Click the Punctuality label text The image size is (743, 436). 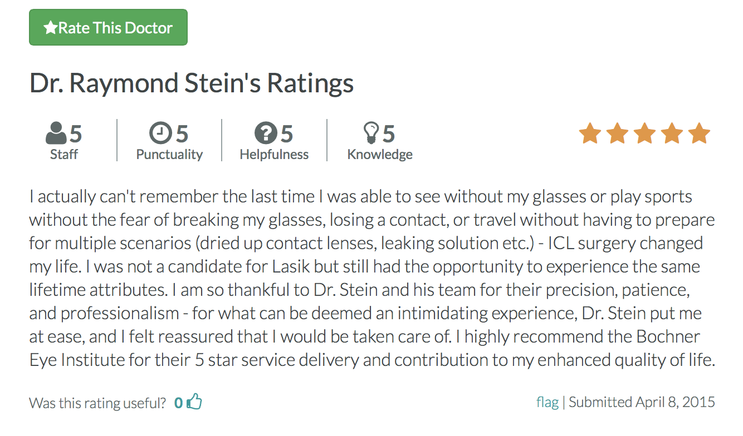point(169,154)
